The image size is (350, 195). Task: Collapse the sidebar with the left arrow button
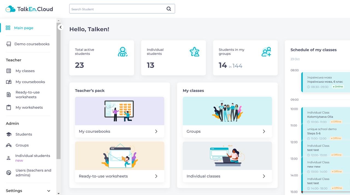coord(60,27)
